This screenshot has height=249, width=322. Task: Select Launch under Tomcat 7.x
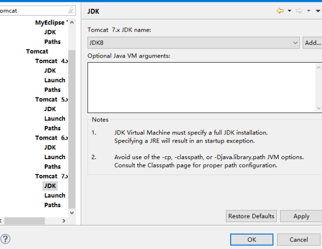pos(55,195)
